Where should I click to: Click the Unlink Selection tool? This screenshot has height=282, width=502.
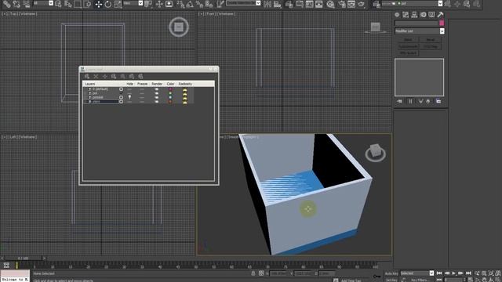tap(16, 4)
